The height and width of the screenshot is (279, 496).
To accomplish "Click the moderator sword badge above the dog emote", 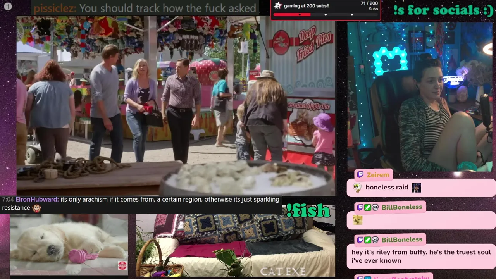I will coord(367,207).
